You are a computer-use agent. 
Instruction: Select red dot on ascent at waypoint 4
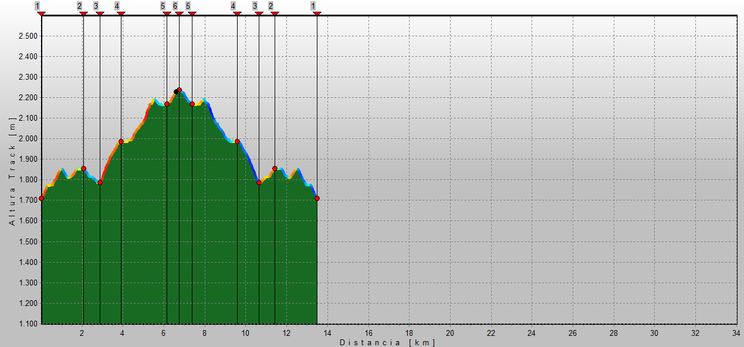[121, 141]
